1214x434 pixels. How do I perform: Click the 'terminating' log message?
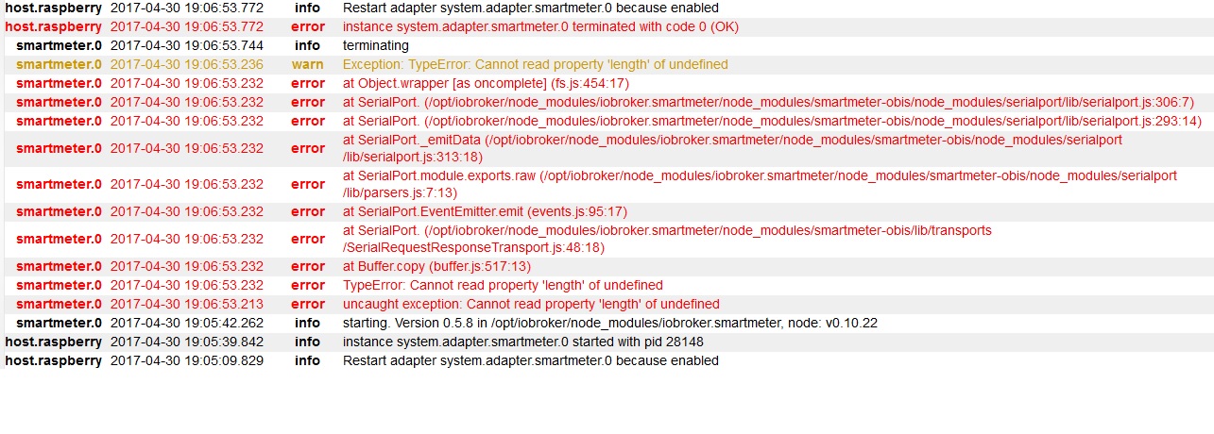[x=375, y=45]
